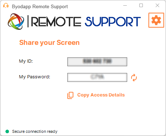
Task: Click the green connection status dot
Action: click(7, 131)
